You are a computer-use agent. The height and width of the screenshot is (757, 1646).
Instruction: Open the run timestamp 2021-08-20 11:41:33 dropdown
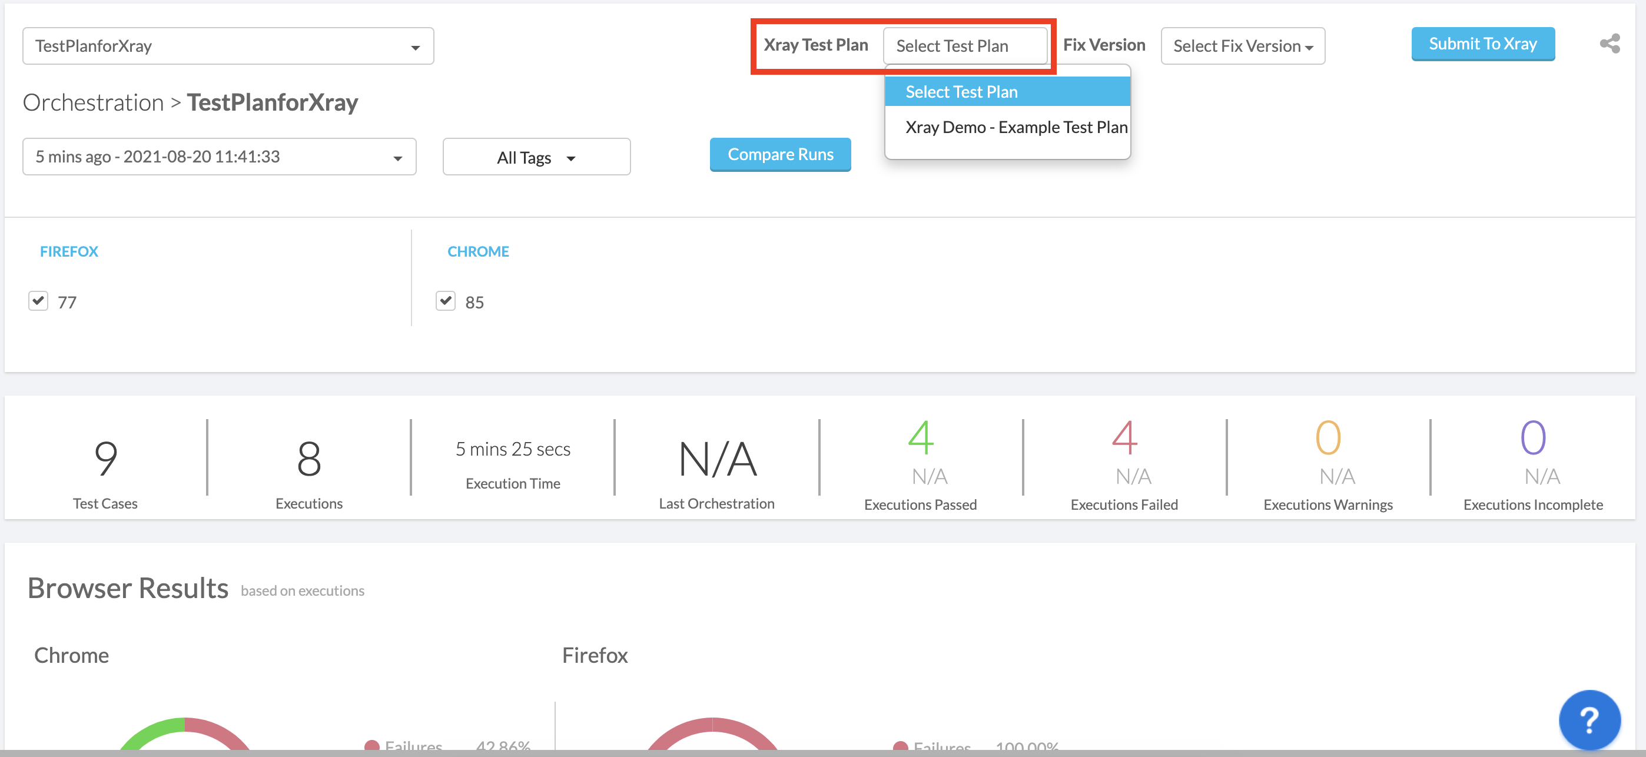(x=219, y=157)
